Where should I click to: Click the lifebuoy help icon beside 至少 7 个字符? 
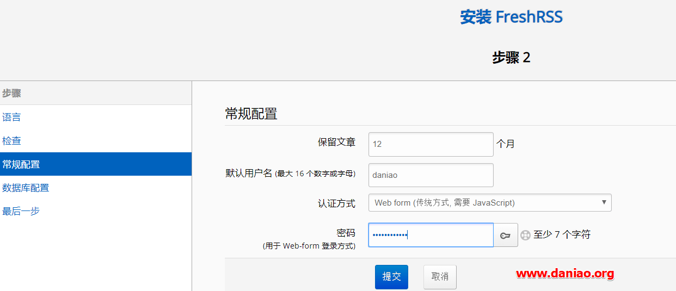click(x=525, y=235)
